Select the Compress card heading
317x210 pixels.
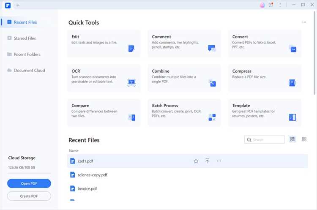242,71
